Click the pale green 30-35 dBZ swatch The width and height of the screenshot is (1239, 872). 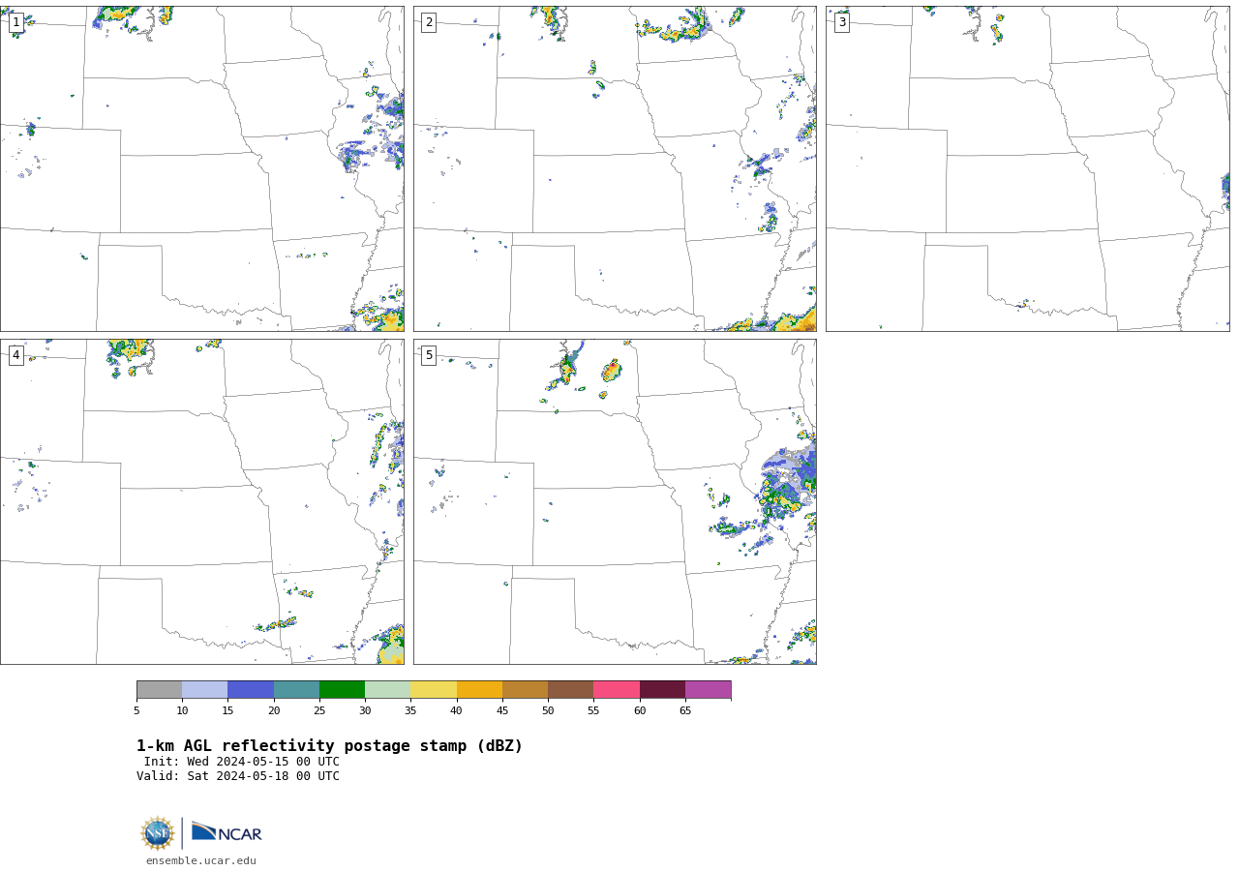(387, 690)
